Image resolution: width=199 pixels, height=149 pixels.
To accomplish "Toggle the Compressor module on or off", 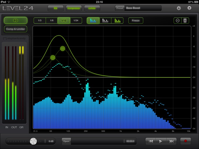I will click(74, 8).
